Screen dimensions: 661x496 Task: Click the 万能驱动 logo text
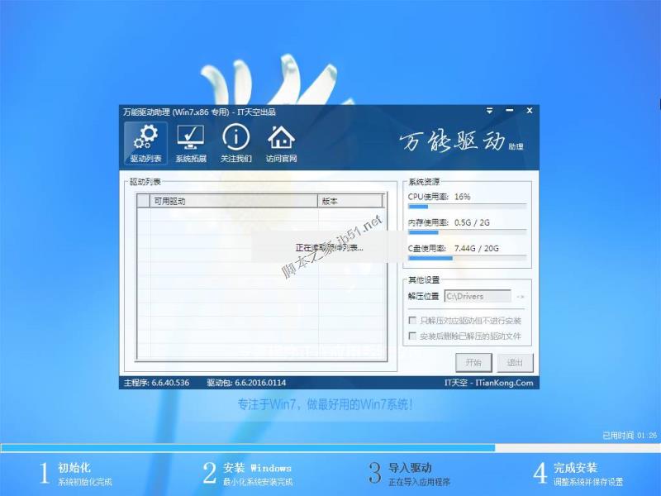point(461,141)
